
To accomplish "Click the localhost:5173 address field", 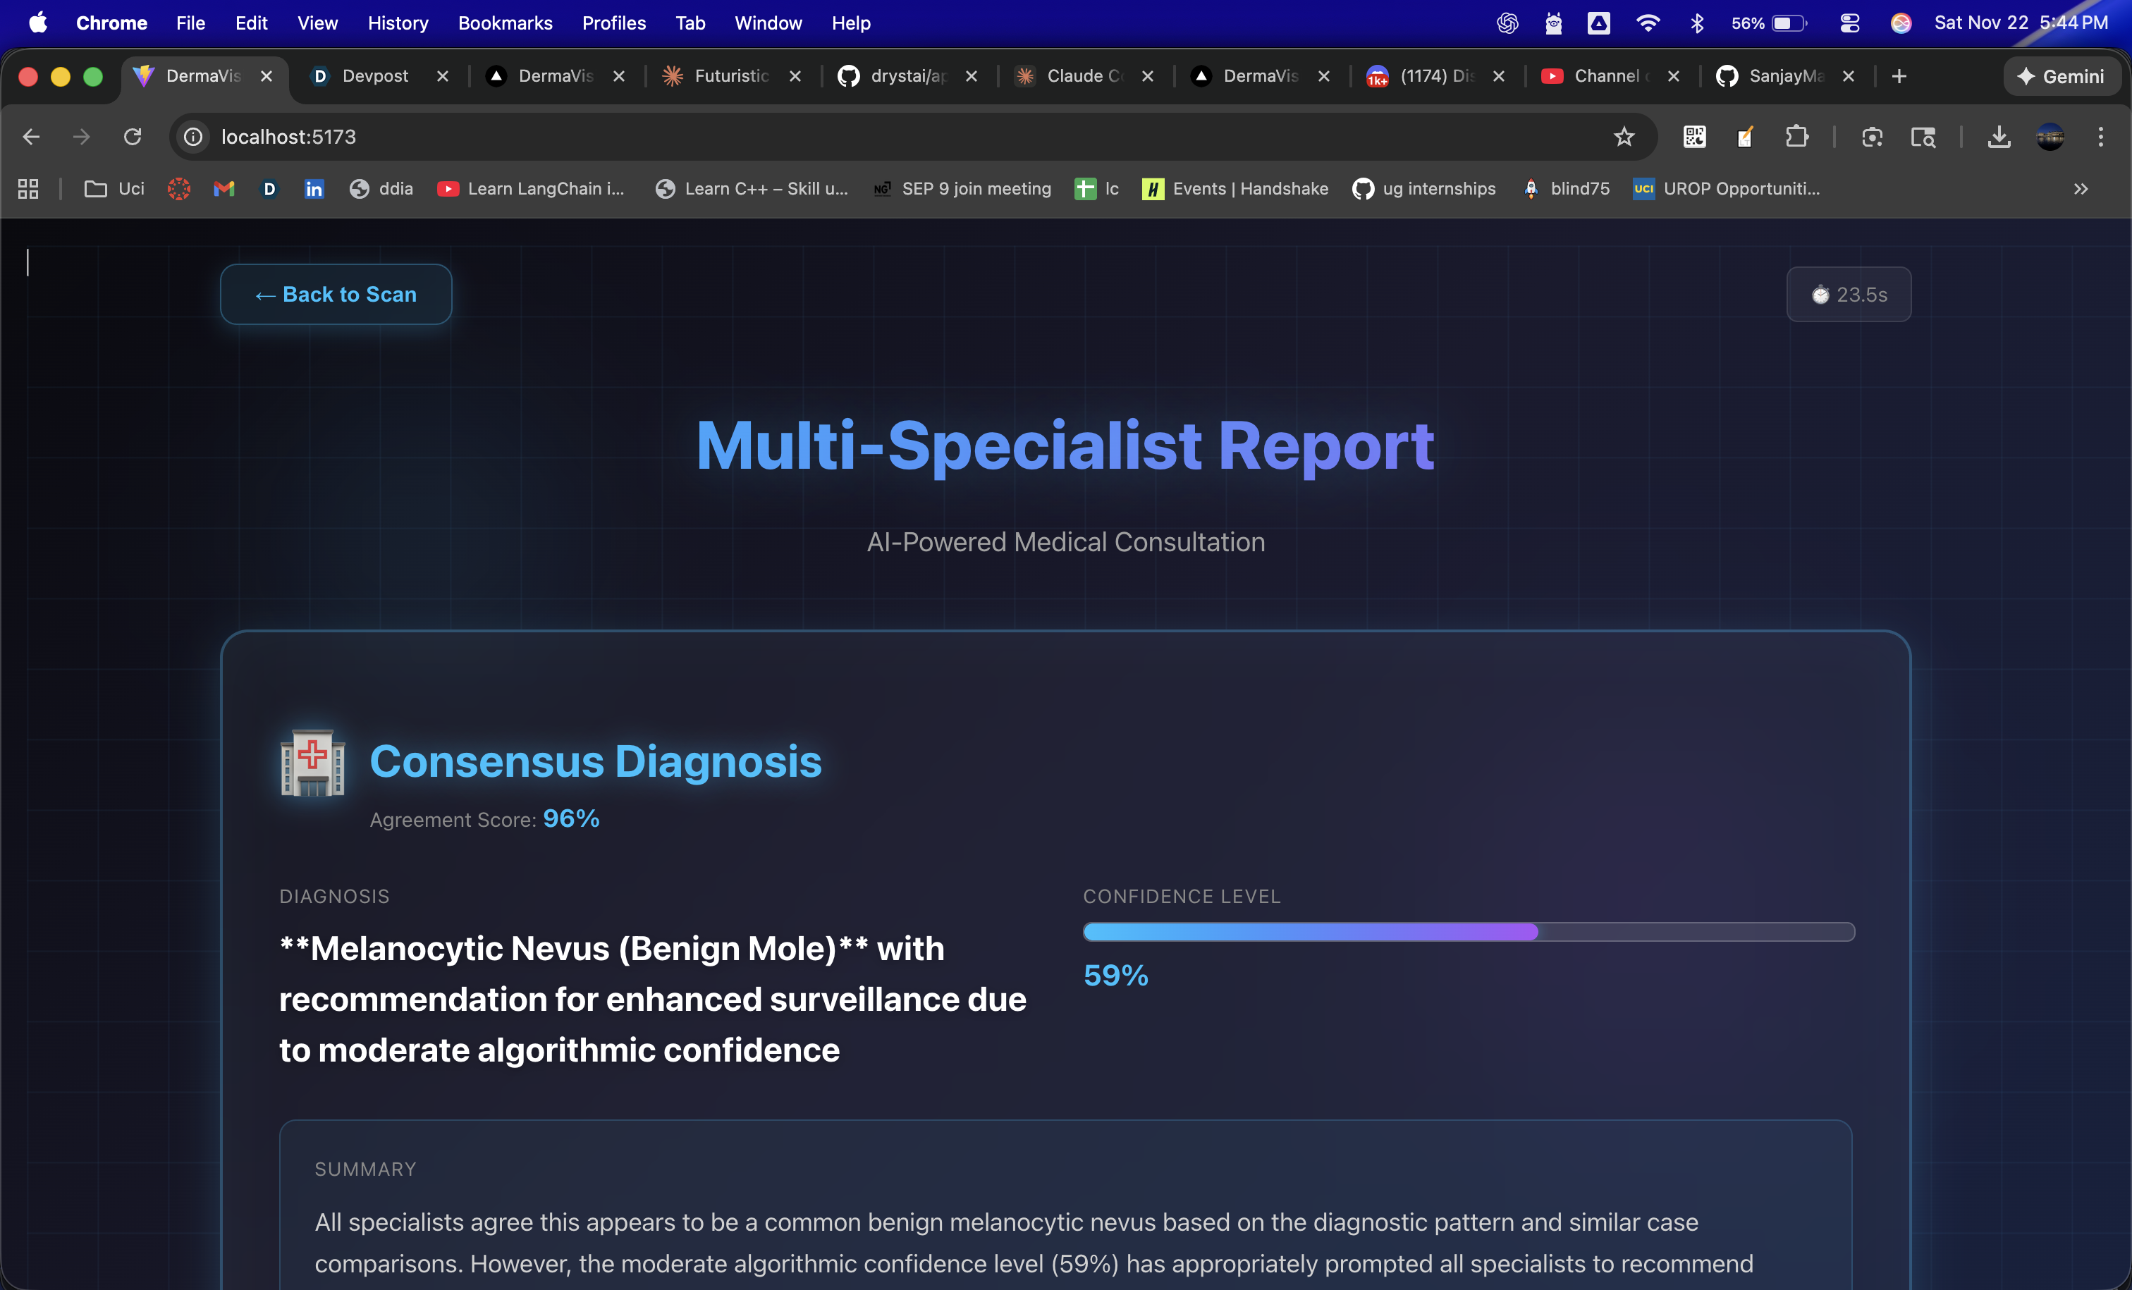I will 289,137.
